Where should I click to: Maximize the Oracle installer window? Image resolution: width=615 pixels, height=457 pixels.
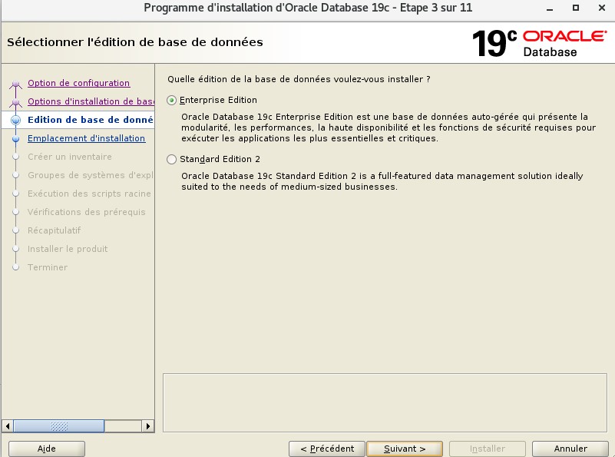click(x=576, y=8)
